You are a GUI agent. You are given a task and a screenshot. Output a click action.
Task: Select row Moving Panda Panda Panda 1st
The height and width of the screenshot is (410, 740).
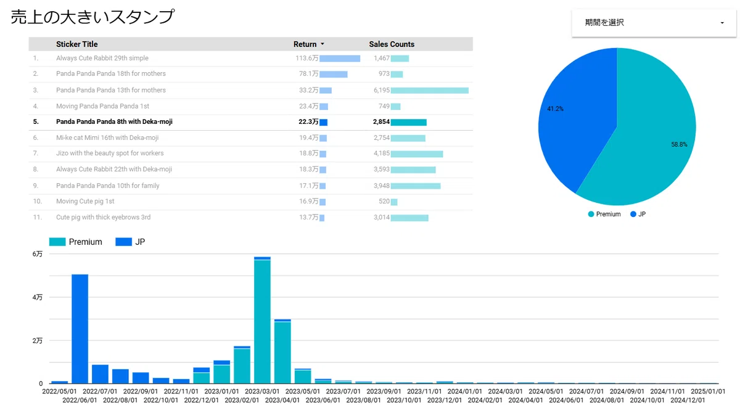tap(251, 106)
